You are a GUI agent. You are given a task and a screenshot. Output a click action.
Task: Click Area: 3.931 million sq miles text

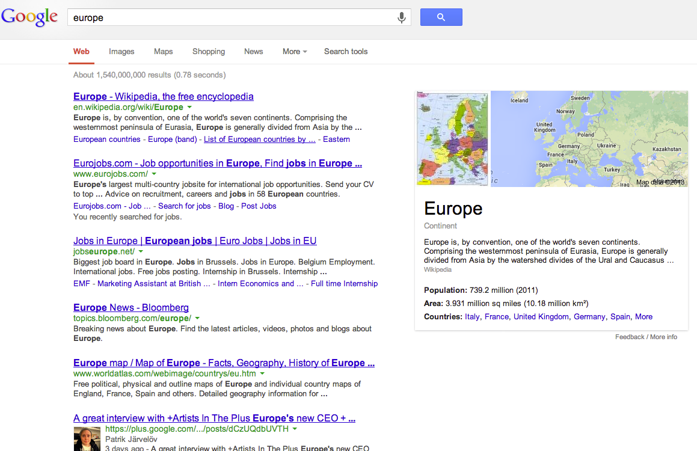(x=506, y=304)
